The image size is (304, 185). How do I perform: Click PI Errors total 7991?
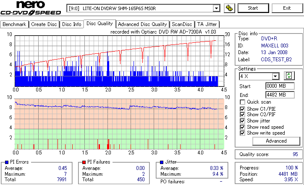point(62,180)
